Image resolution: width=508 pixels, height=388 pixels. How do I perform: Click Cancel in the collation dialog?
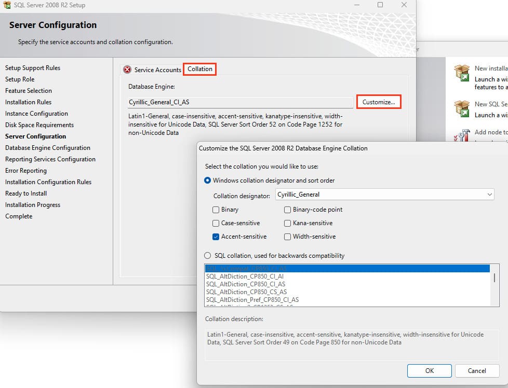pos(477,370)
